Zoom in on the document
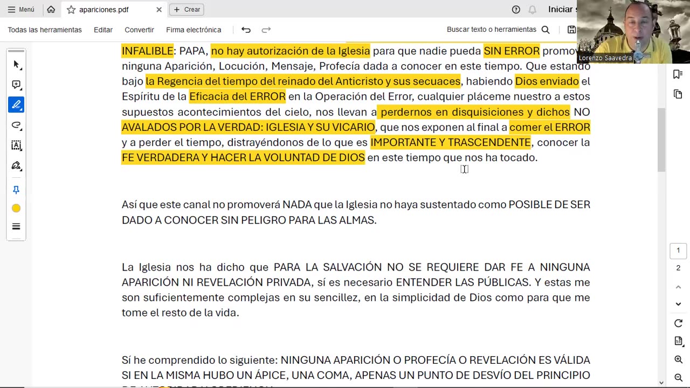Image resolution: width=690 pixels, height=388 pixels. coord(678,359)
